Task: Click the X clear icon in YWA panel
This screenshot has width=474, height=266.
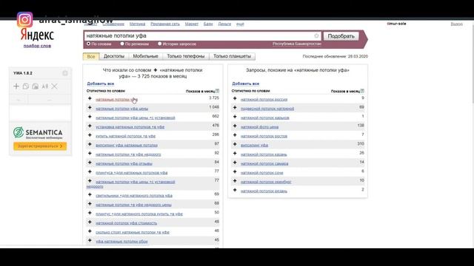Action: pos(54,86)
